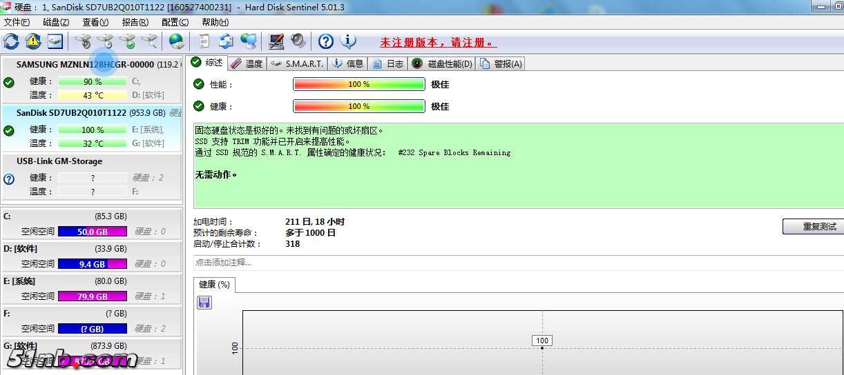Open the 帮助(H) menu
The height and width of the screenshot is (375, 844).
point(215,22)
